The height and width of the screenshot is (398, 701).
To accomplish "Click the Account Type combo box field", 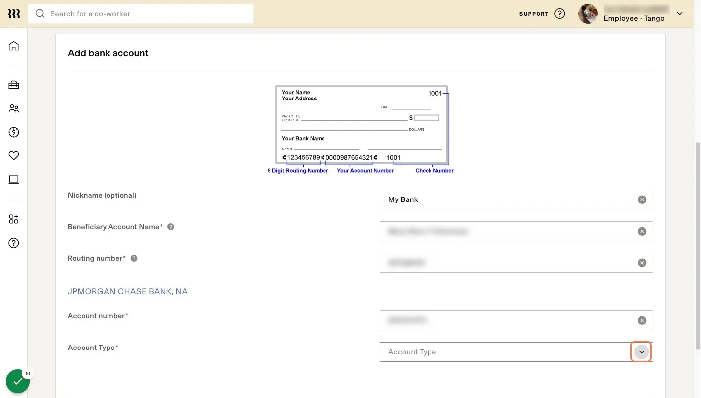I will [516, 352].
